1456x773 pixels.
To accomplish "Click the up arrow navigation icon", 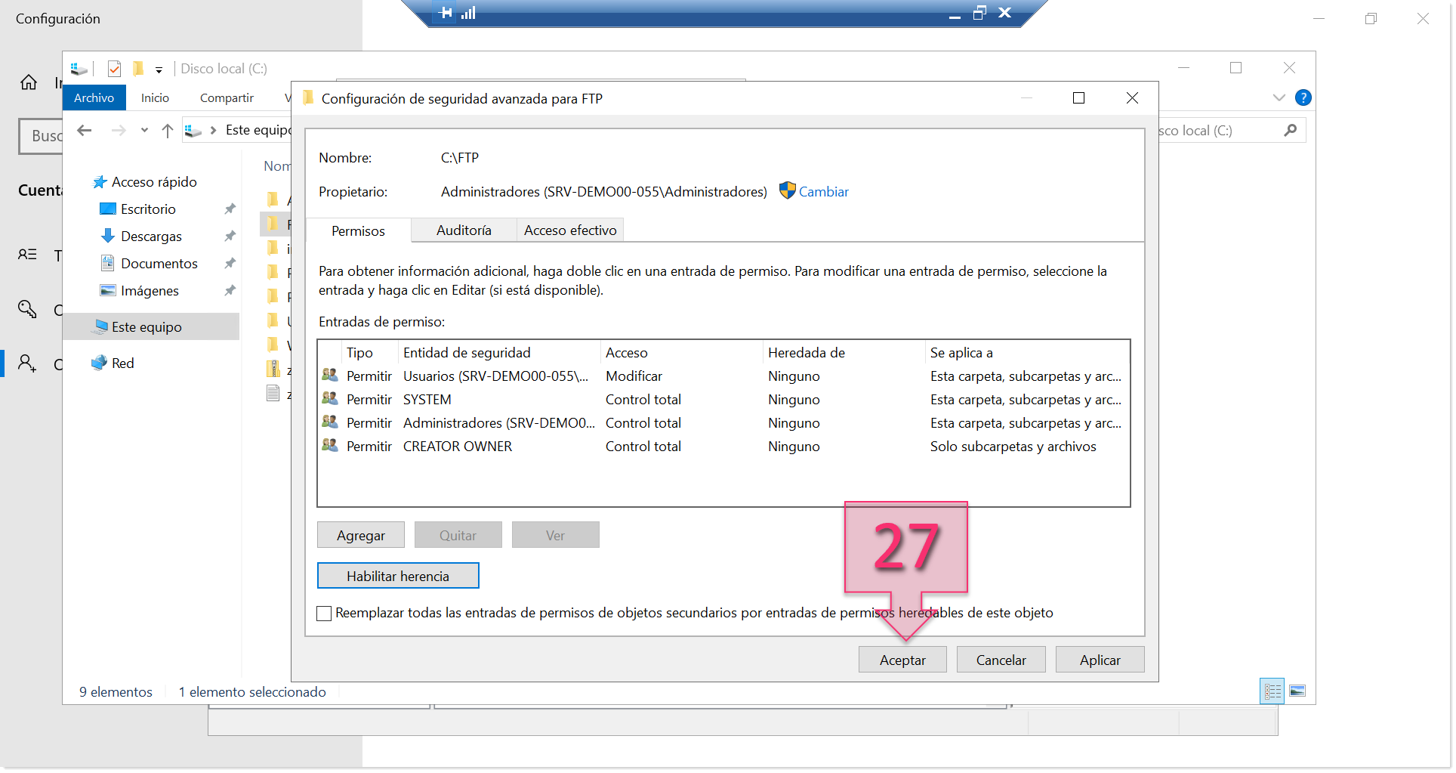I will [168, 131].
